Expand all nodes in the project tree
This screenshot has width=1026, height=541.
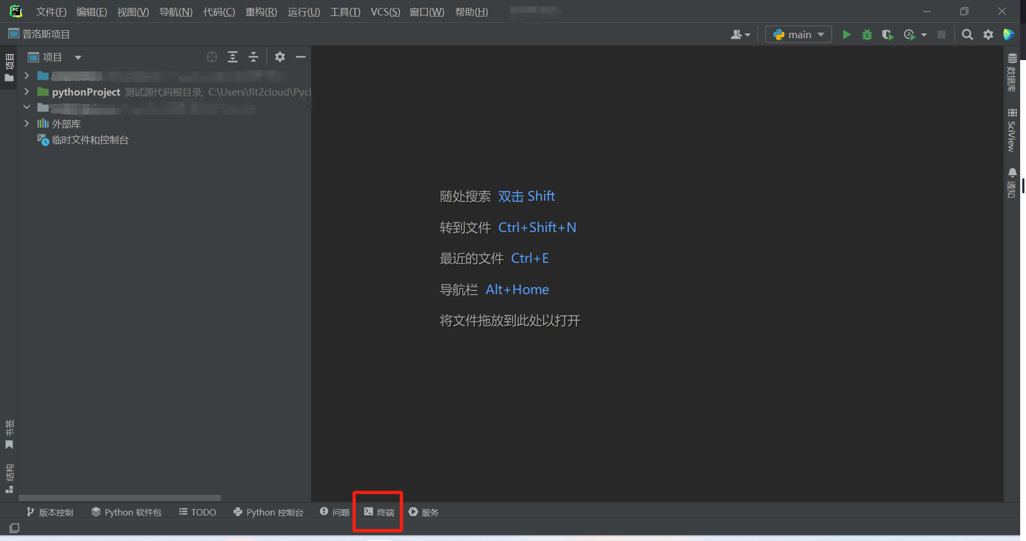tap(232, 57)
